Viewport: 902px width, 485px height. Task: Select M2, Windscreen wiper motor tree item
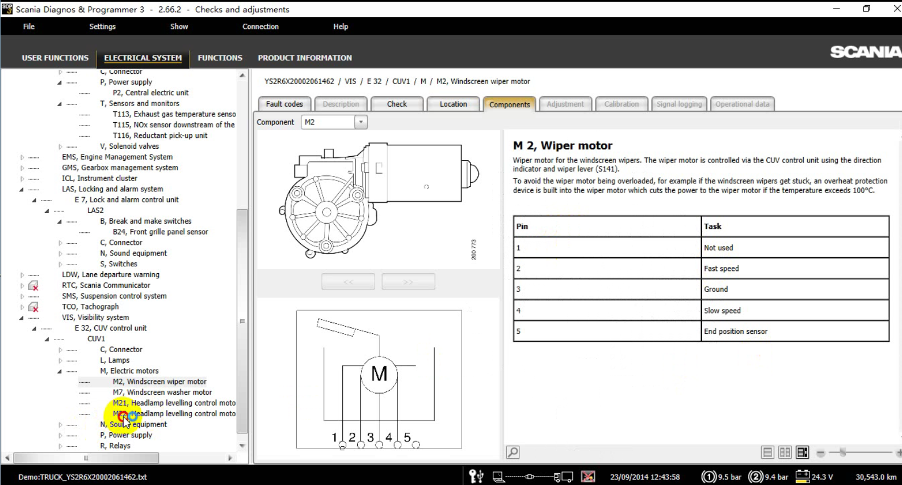point(160,382)
